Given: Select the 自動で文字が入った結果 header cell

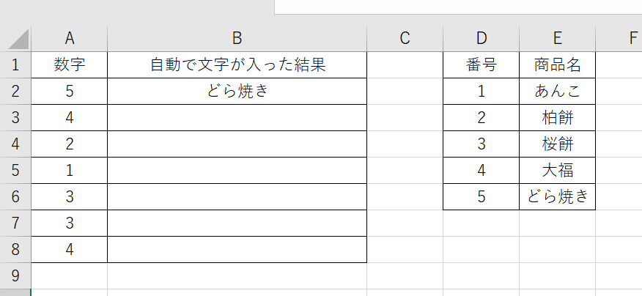Looking at the screenshot, I should pos(237,64).
